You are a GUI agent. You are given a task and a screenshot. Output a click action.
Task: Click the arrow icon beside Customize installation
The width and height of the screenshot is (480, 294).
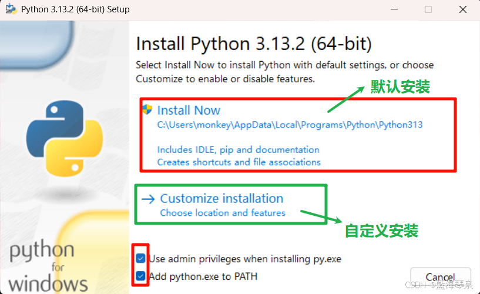[x=149, y=199]
